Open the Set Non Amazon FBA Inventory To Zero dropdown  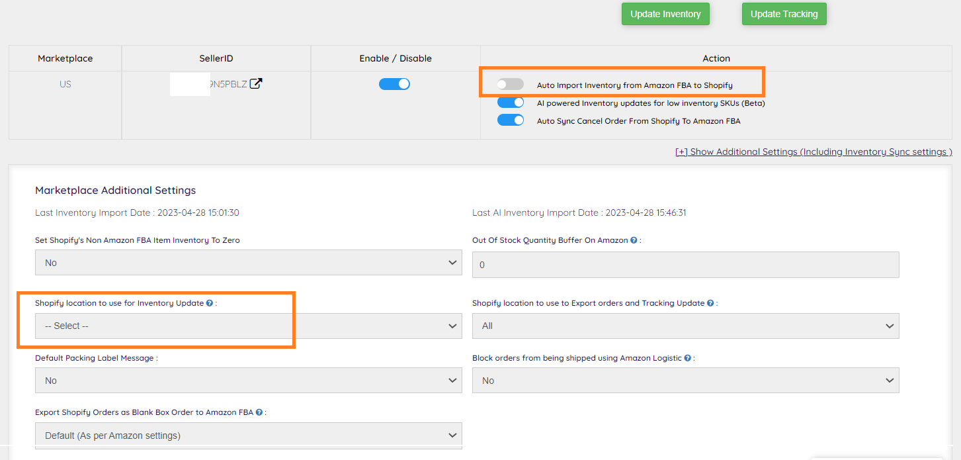tap(248, 263)
